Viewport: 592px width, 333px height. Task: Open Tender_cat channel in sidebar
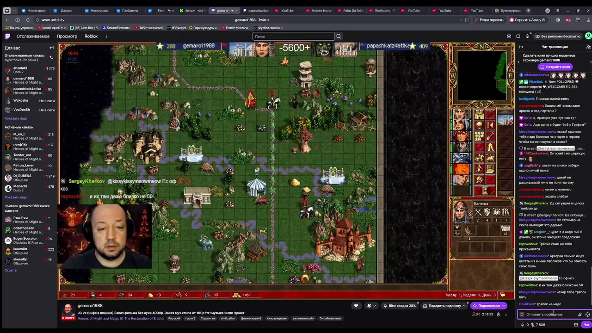(29, 157)
